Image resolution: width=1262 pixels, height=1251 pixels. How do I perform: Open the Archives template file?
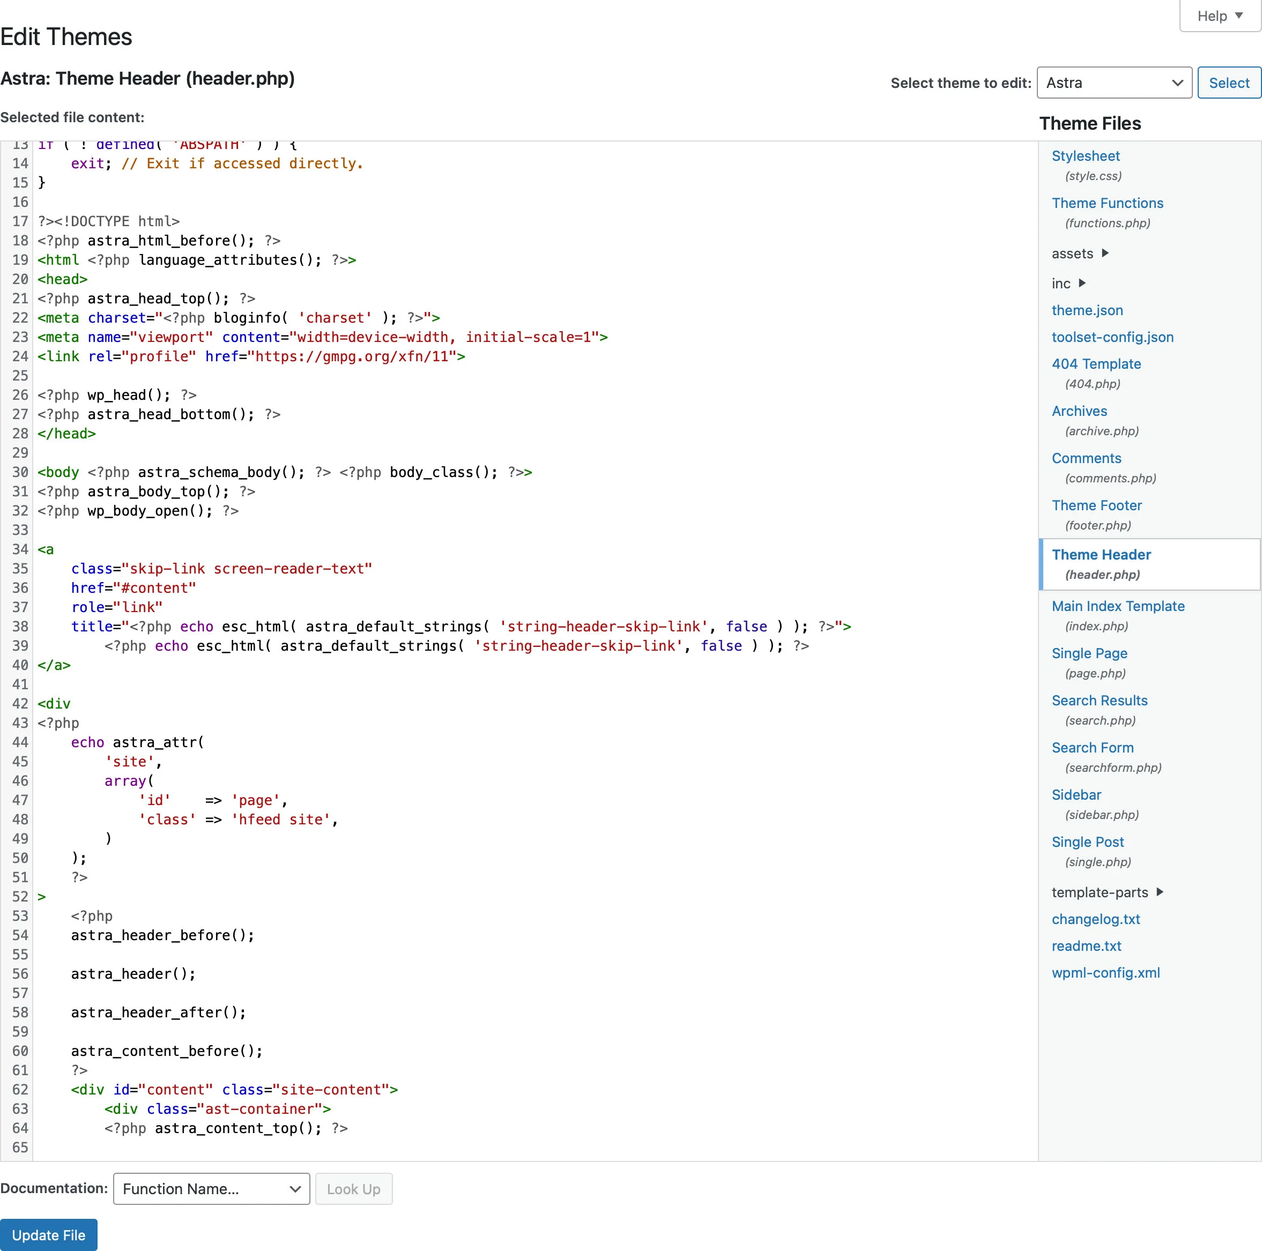tap(1079, 411)
